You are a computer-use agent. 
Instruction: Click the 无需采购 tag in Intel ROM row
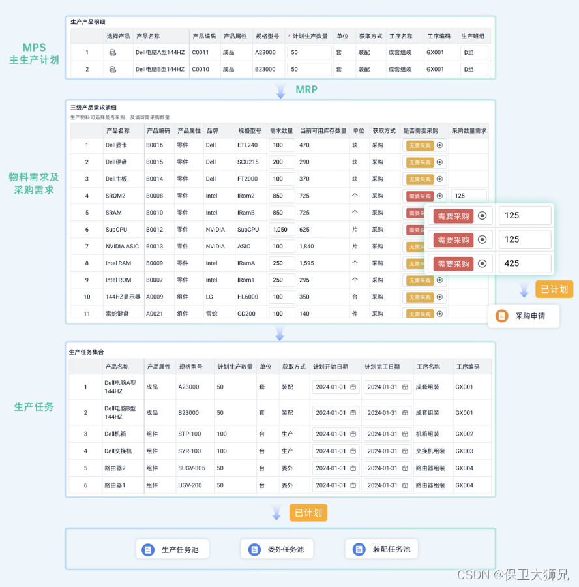pos(420,280)
